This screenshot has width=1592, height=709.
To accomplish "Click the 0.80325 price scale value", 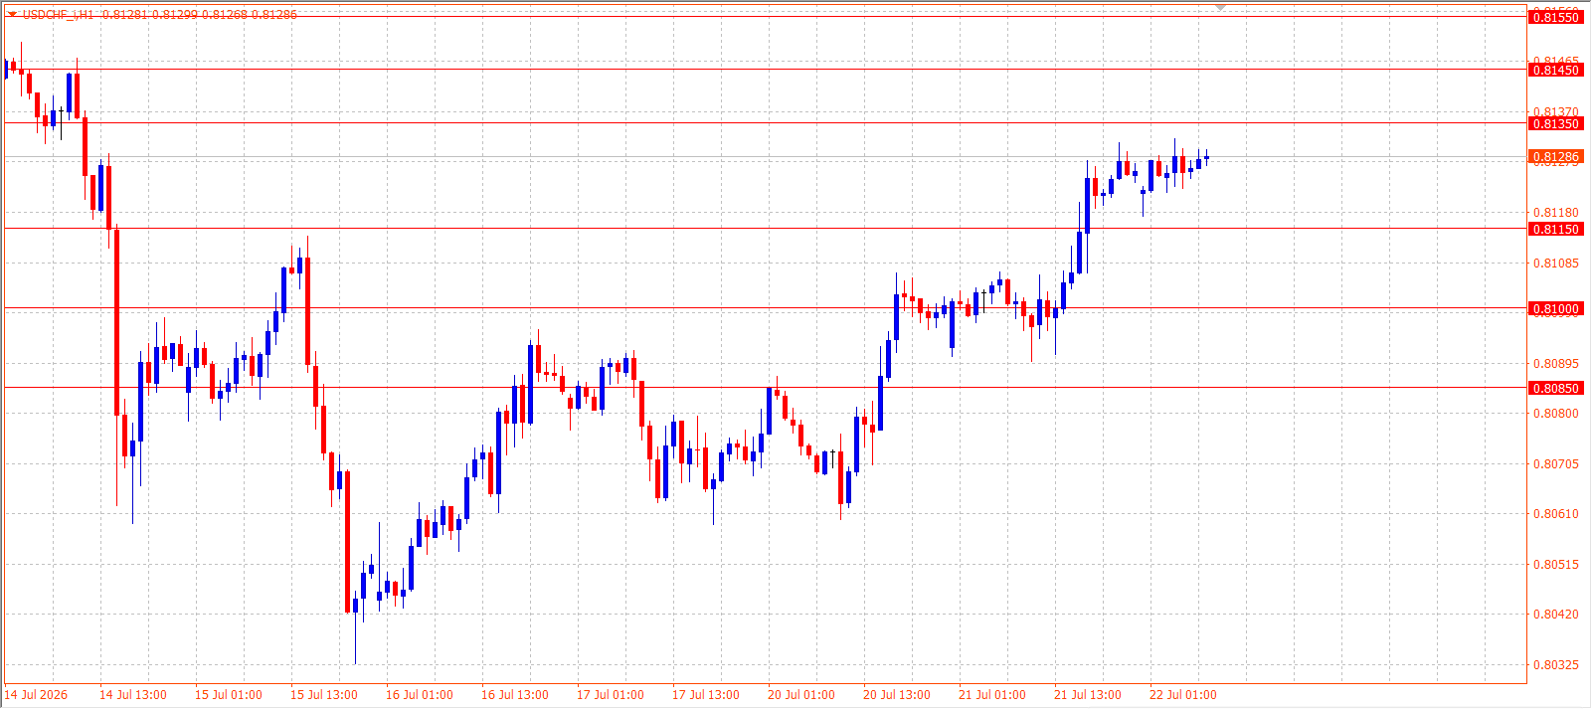I will click(x=1555, y=665).
